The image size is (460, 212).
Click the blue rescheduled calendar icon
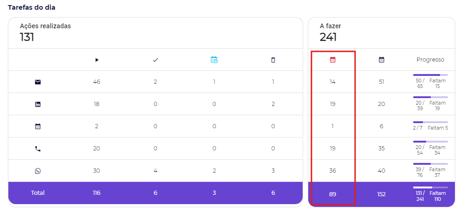(x=214, y=60)
